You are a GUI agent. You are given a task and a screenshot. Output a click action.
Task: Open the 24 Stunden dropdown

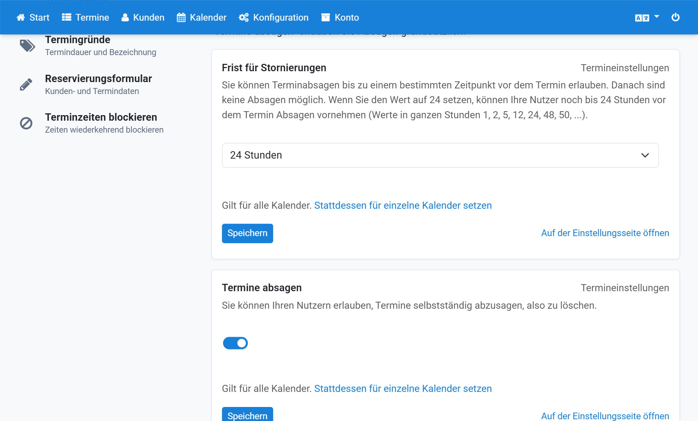click(440, 155)
